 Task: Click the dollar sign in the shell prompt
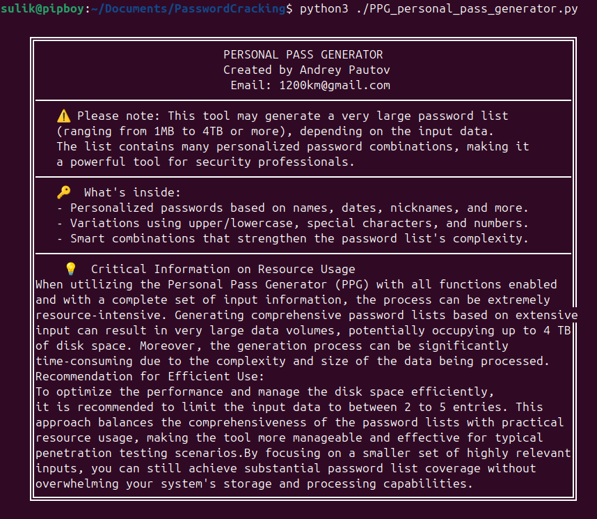click(289, 10)
